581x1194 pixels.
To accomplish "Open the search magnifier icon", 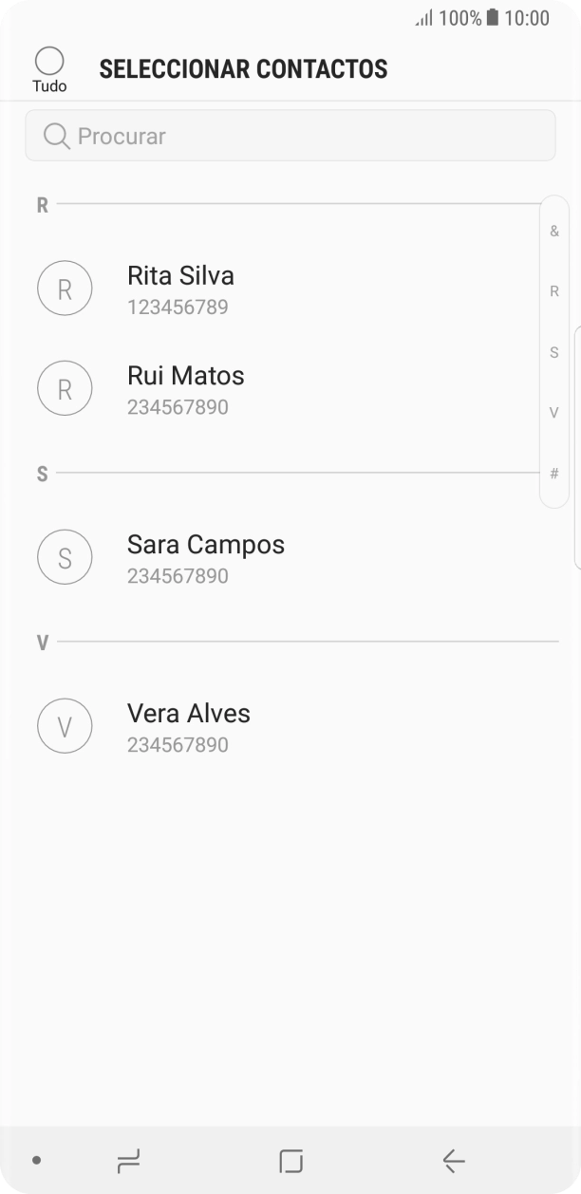I will click(x=56, y=135).
